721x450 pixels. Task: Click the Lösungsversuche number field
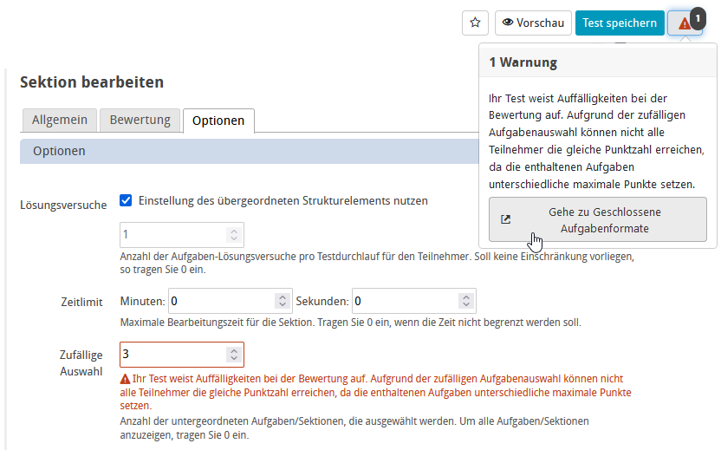[172, 235]
